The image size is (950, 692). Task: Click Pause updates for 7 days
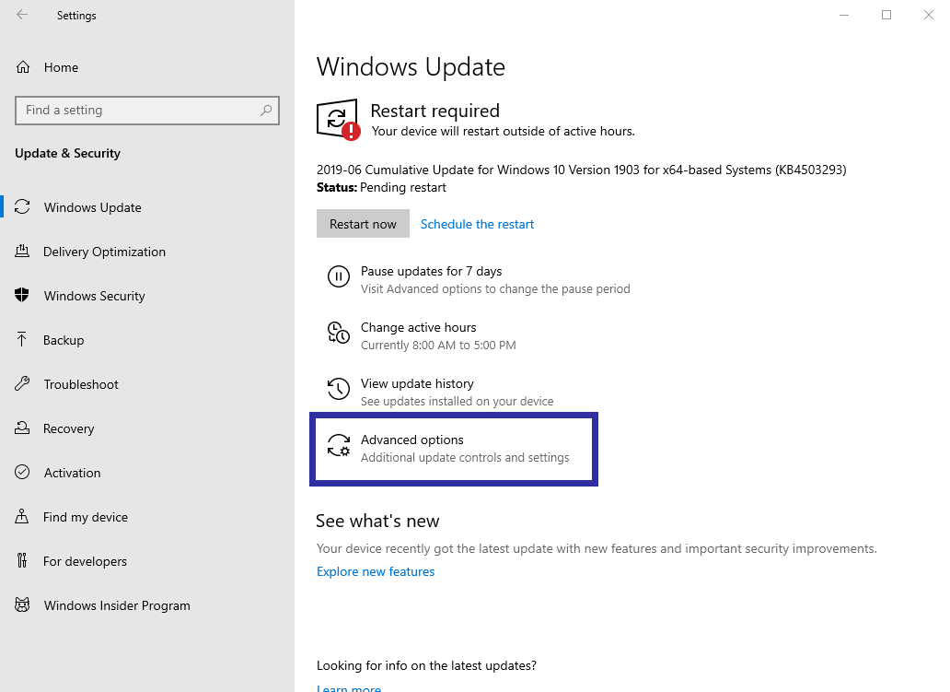432,271
